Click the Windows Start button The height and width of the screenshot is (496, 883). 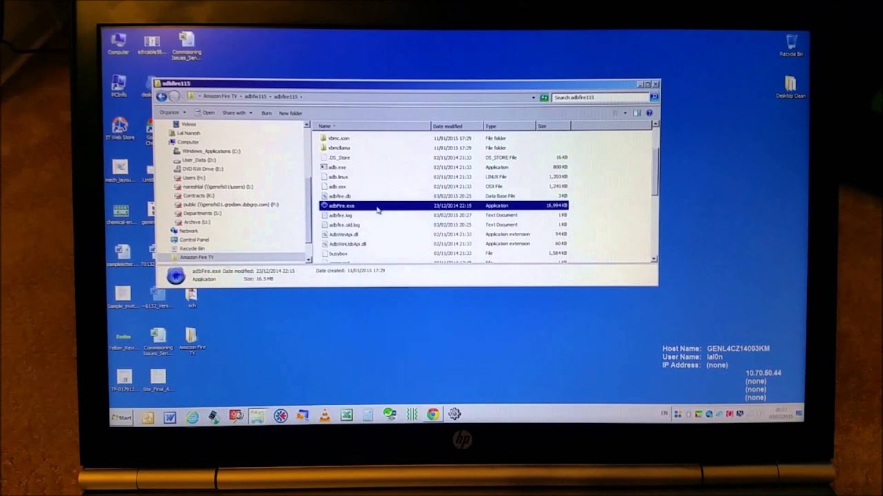coord(122,417)
